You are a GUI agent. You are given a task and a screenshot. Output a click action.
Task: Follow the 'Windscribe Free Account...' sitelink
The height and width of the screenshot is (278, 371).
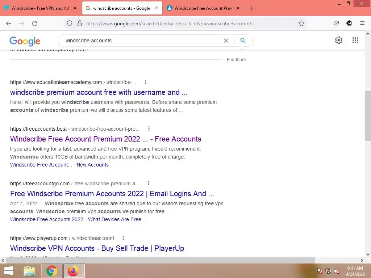click(41, 165)
